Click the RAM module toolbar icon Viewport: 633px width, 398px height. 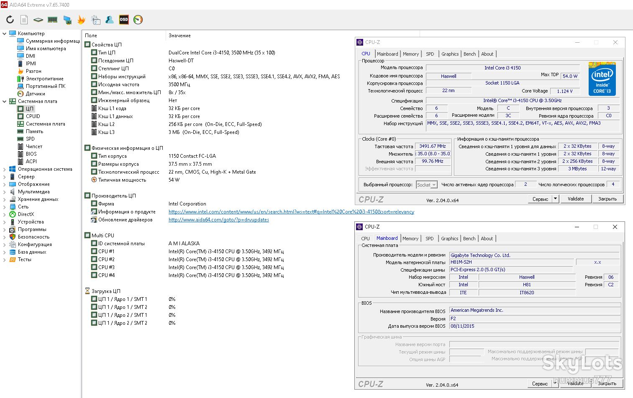[52, 20]
